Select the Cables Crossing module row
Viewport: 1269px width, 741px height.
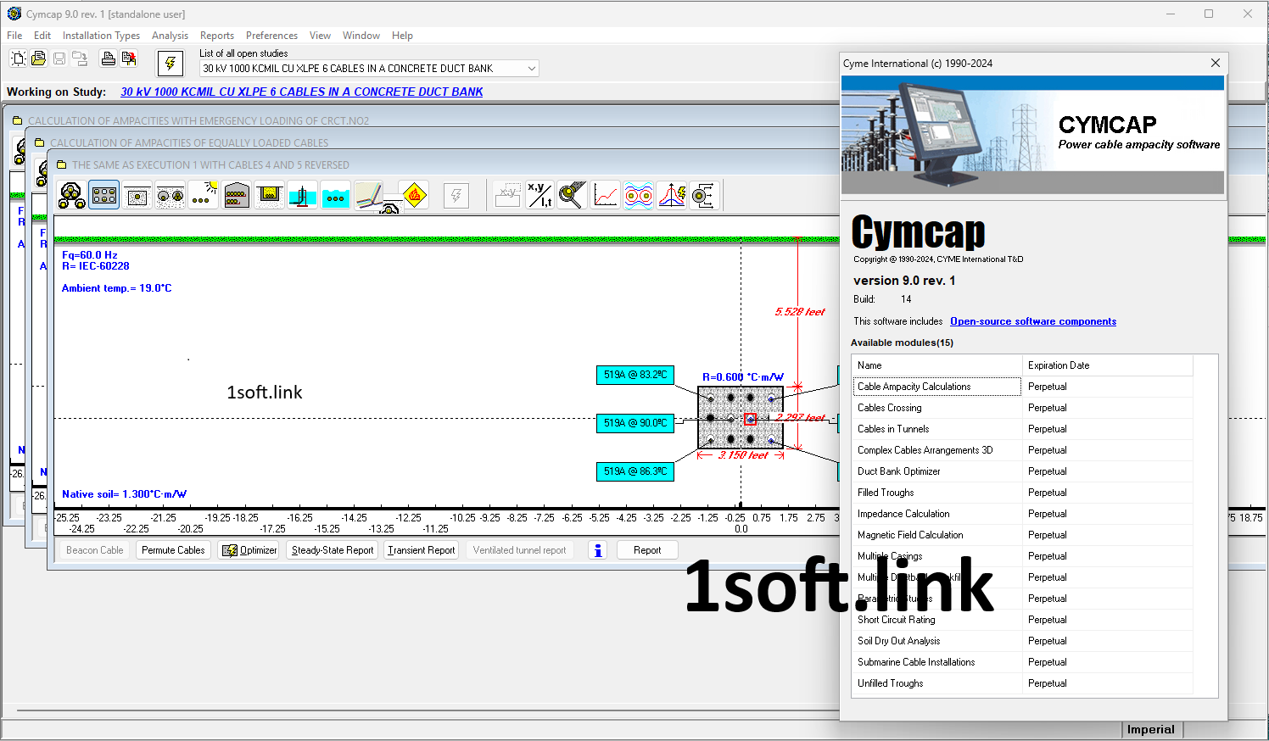(x=1022, y=408)
